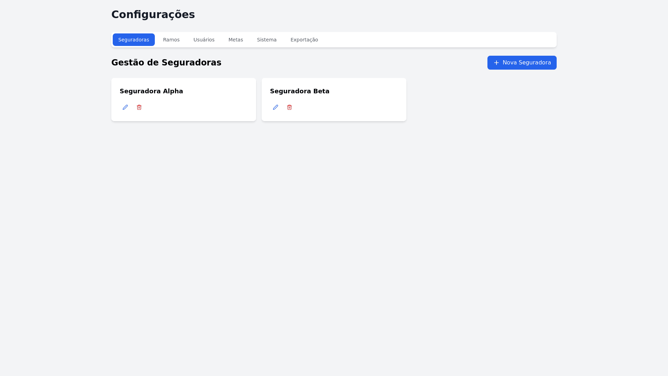Screen dimensions: 668x376
Task: Click the plus icon beside Nova Seguradora
Action: pos(496,63)
